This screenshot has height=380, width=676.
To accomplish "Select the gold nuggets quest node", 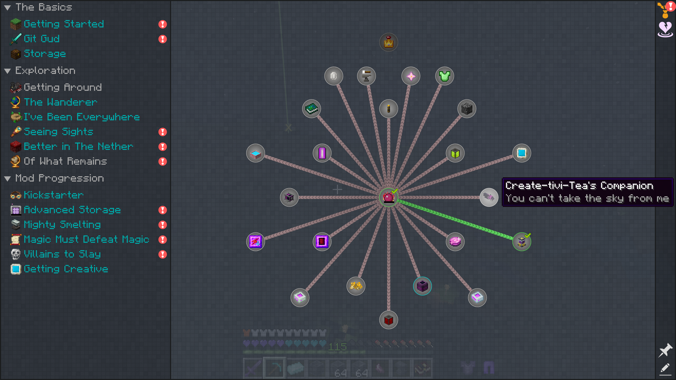I will (x=356, y=286).
